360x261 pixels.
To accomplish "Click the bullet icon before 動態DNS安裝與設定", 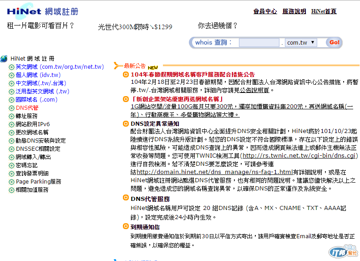I will coord(11,141).
